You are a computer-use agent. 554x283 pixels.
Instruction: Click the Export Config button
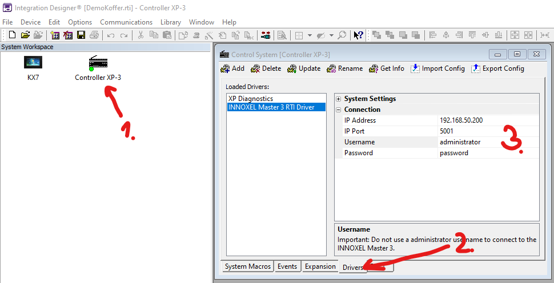click(x=498, y=68)
